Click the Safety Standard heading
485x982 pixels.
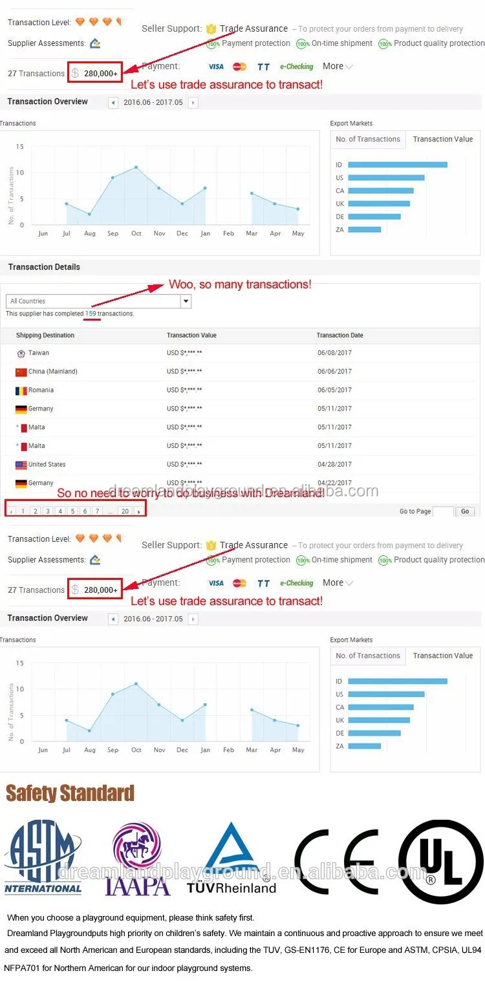[x=70, y=793]
